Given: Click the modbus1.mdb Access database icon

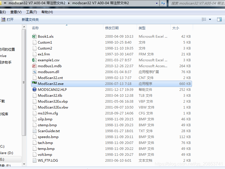Looking at the screenshot, I should tap(34, 66).
